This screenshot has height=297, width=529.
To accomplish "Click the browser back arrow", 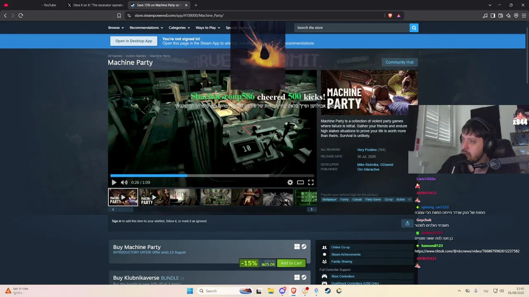I will pyautogui.click(x=5, y=16).
